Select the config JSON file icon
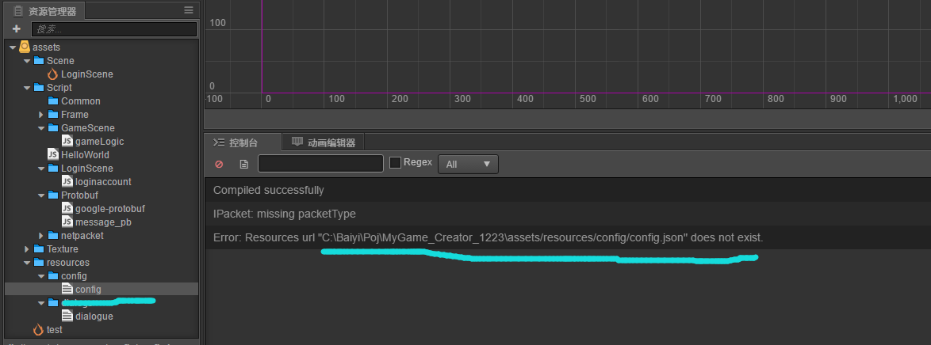This screenshot has height=345, width=931. coord(67,290)
